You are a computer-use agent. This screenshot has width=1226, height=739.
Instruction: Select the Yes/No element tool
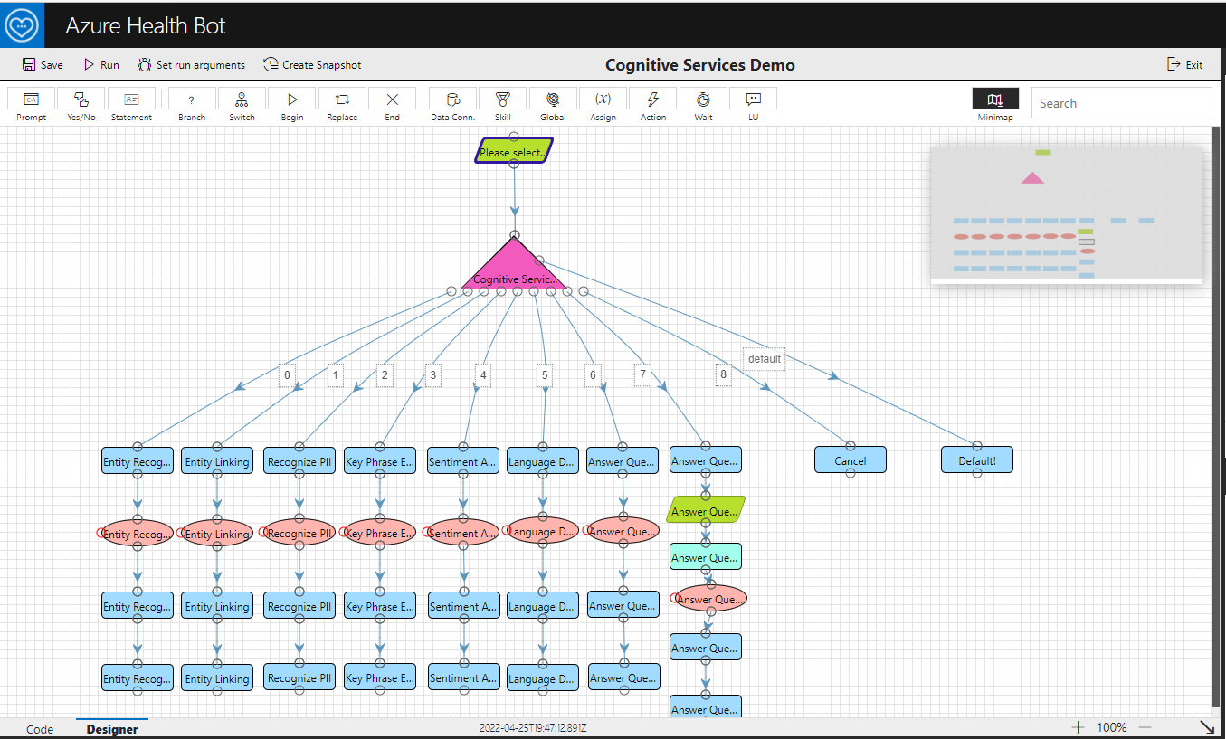[81, 105]
